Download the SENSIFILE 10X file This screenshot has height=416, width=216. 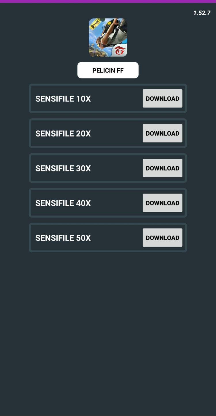click(x=162, y=99)
